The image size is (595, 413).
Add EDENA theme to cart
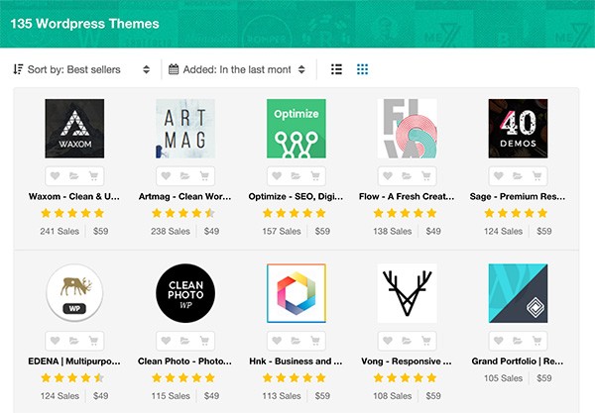pos(93,341)
